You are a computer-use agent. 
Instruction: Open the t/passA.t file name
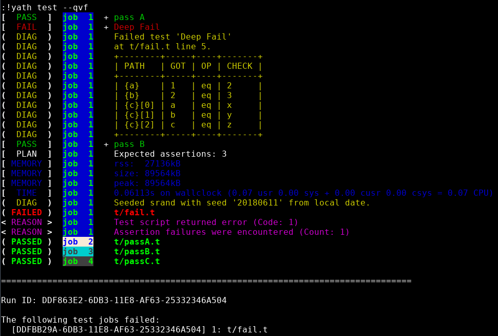tap(137, 241)
